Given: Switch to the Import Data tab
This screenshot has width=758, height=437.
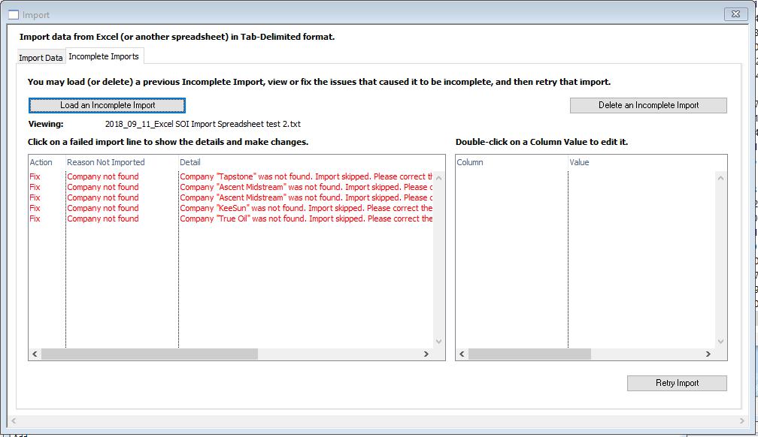Looking at the screenshot, I should pos(41,58).
